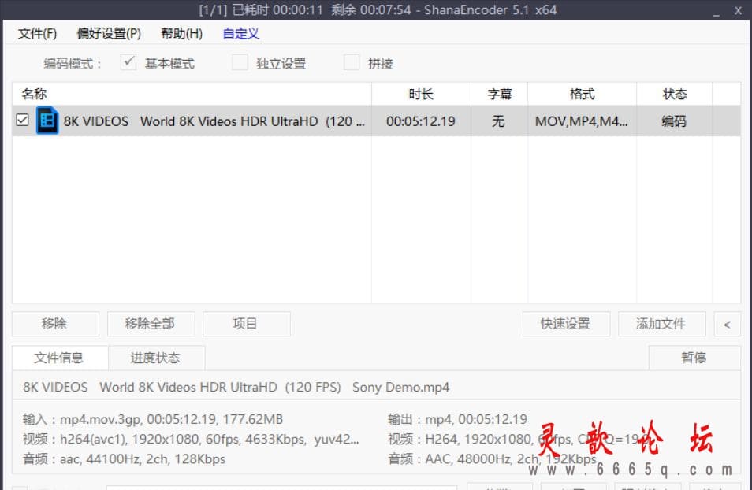
Task: Click the subtitle cell 无
Action: [498, 121]
